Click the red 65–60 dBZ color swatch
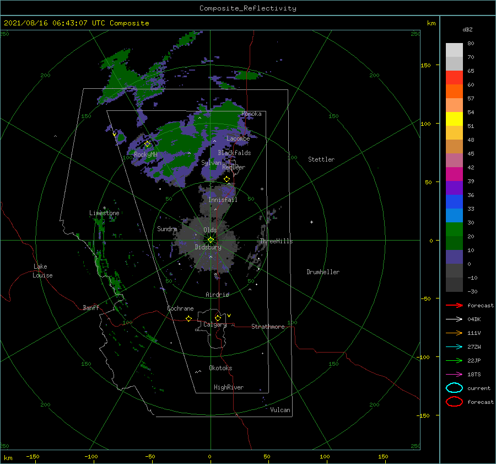Screen dimensions: 496x464 (454, 78)
